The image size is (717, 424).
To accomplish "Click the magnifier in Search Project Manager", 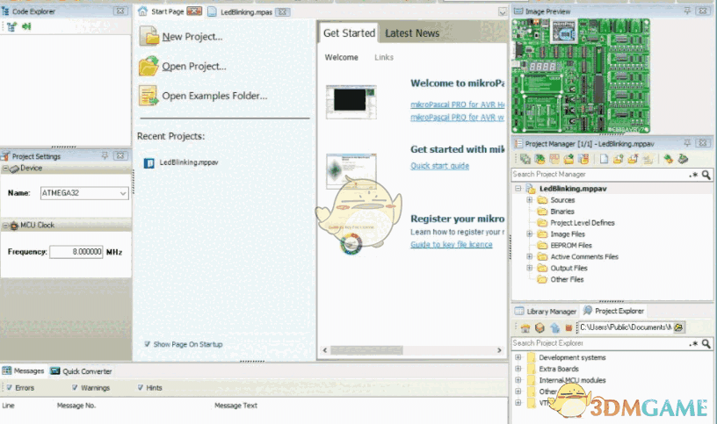I will [x=706, y=175].
